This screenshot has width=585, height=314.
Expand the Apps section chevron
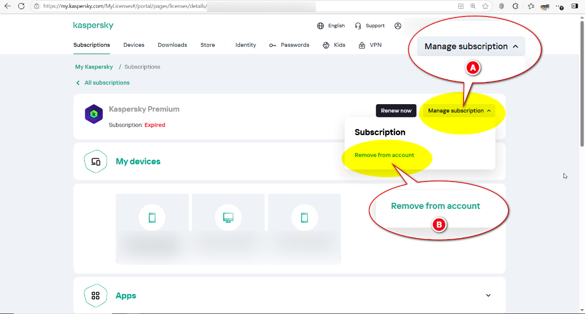[x=488, y=296]
